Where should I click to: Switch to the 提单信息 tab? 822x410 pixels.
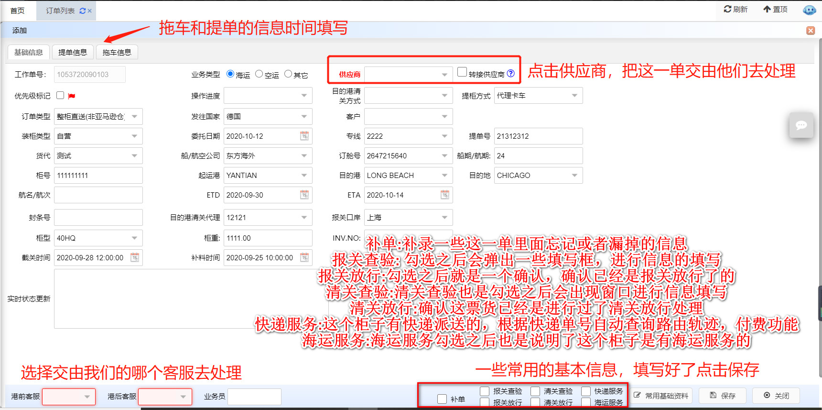(73, 52)
